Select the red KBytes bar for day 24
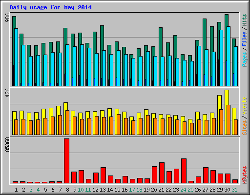The image size is (250, 195). [x=184, y=171]
